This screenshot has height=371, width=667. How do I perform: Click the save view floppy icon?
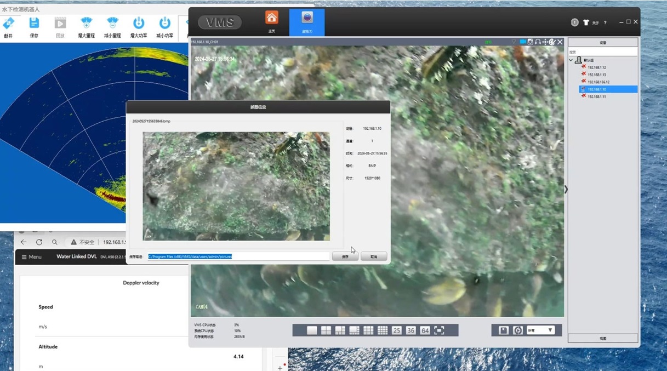[504, 330]
